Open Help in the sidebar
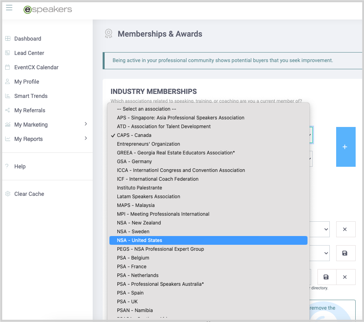The image size is (364, 322). 20,166
